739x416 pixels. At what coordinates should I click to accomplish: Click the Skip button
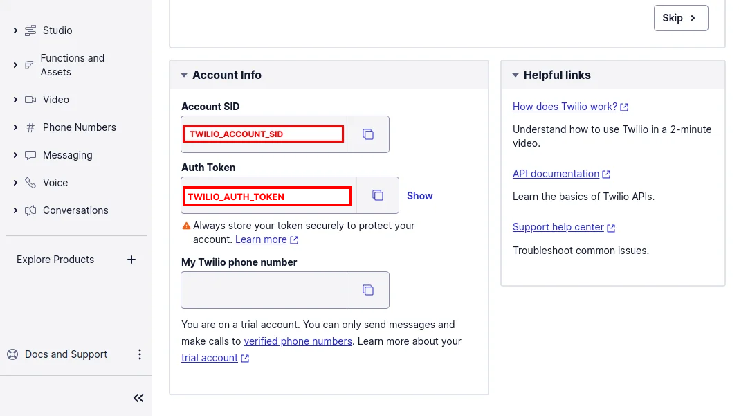[x=681, y=18]
